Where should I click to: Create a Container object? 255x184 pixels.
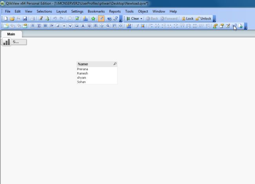coord(114,26)
